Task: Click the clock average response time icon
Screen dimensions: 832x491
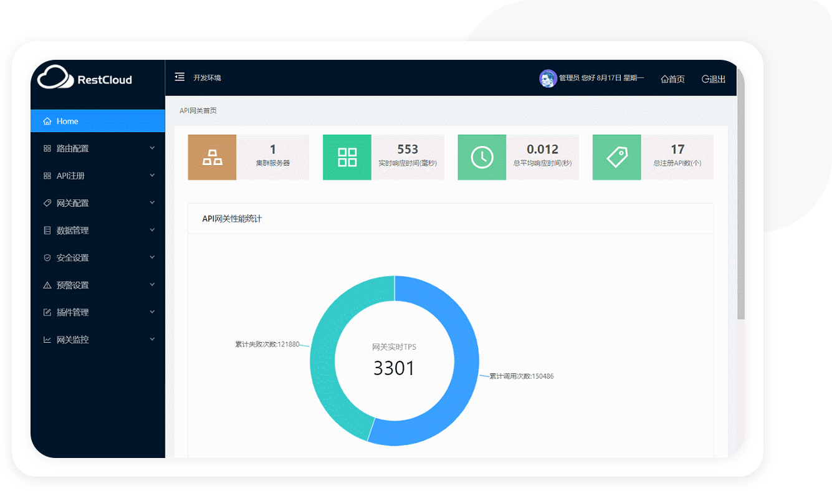Action: point(482,157)
